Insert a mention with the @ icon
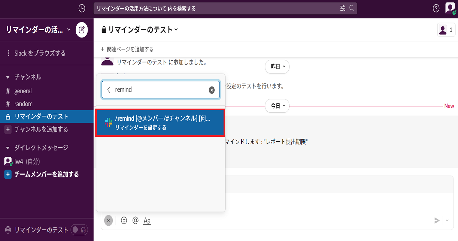 [135, 221]
